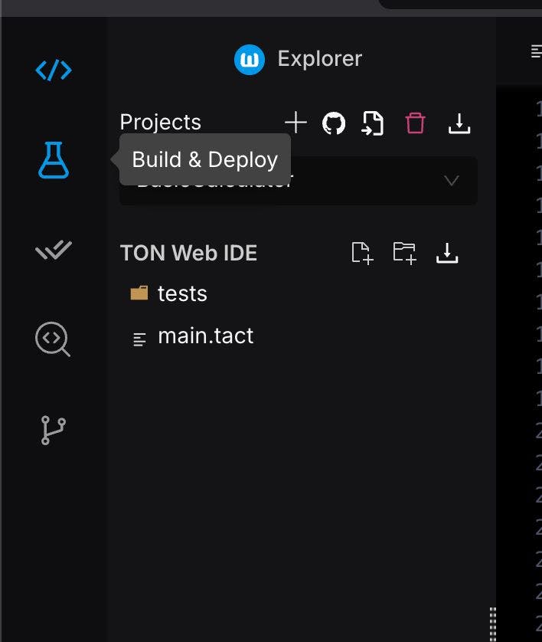The width and height of the screenshot is (542, 642).
Task: Click the TON Web IDE project heading
Action: [188, 253]
